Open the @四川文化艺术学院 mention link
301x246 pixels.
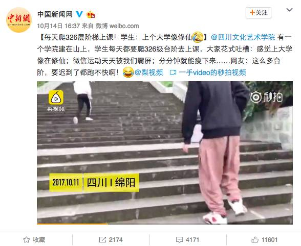[243, 37]
